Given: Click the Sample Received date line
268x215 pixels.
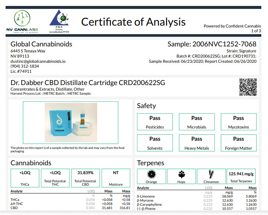Looking at the screenshot, I should click(202, 61).
